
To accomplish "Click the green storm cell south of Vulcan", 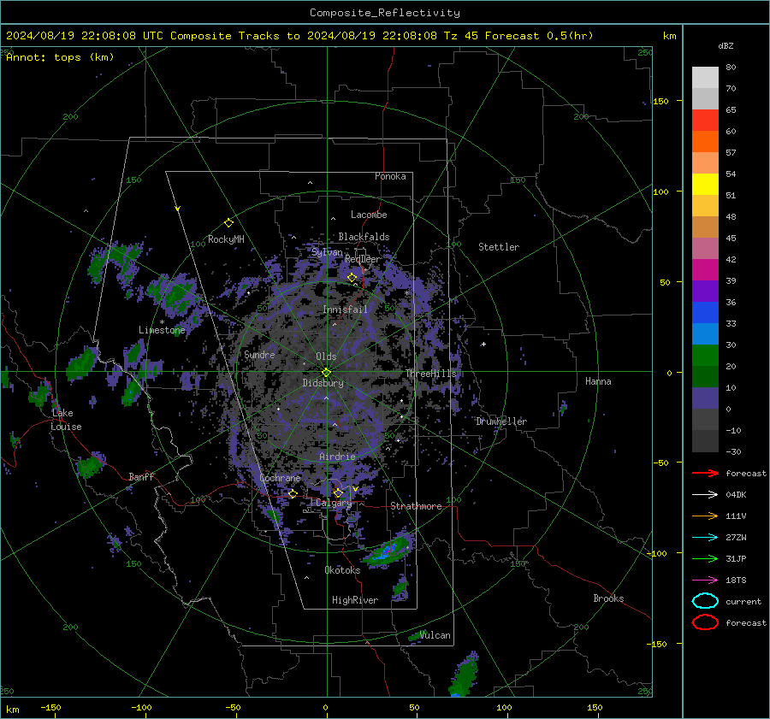I will coord(464,675).
